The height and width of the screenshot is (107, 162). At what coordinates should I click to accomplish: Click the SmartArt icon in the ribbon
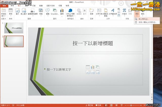tap(54, 12)
